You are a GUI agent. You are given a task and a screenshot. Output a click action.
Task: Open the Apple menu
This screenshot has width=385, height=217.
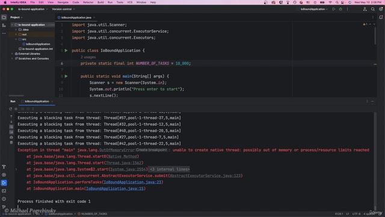point(5,2)
